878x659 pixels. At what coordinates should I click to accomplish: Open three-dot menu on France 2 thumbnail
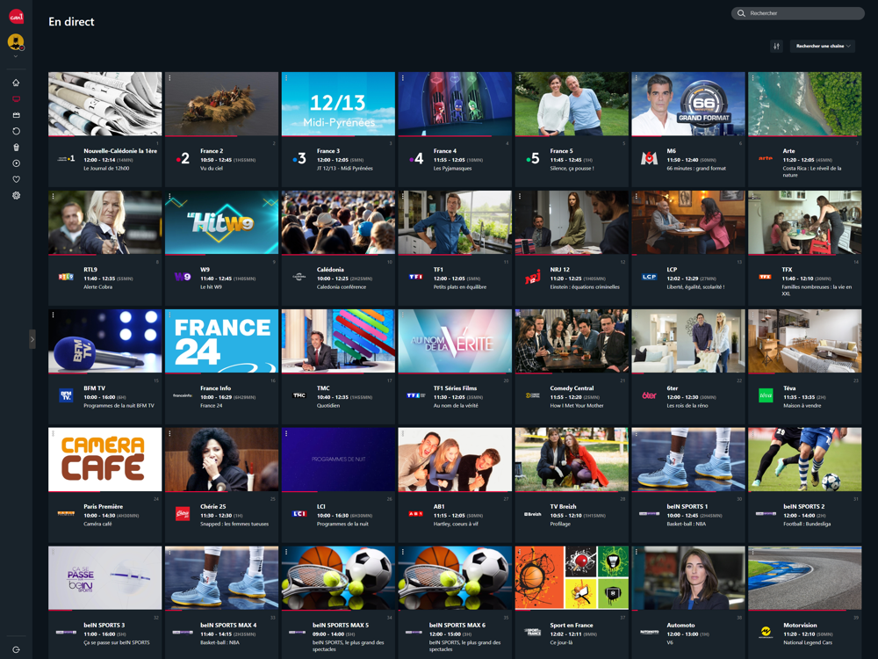[x=169, y=78]
